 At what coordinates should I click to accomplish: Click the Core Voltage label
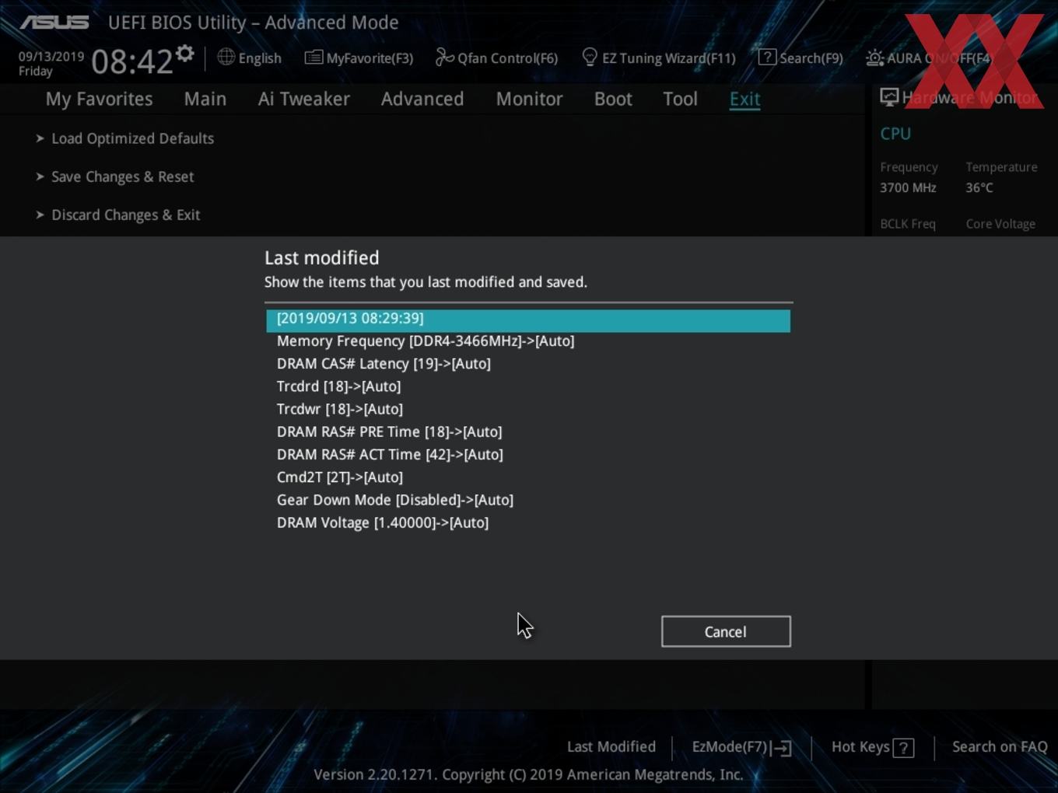[1000, 224]
